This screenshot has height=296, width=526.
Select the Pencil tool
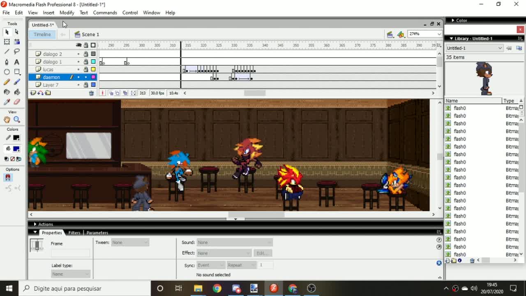(7, 82)
